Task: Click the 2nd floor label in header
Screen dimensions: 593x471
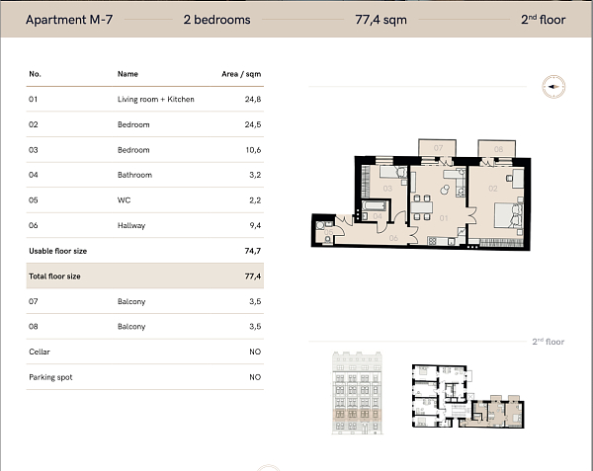Action: click(542, 20)
